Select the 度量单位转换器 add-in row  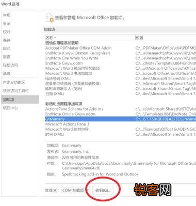pyautogui.click(x=121, y=84)
